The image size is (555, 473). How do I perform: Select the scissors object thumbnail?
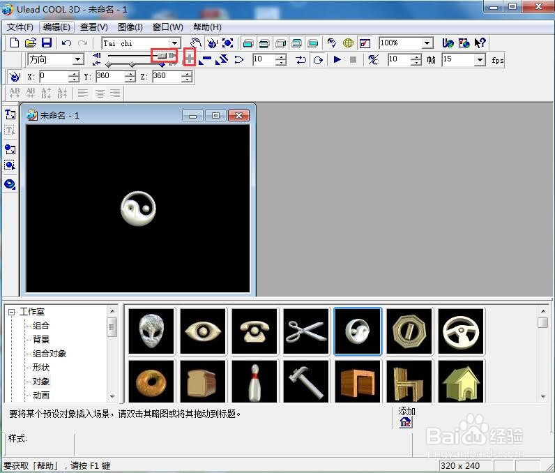point(306,331)
